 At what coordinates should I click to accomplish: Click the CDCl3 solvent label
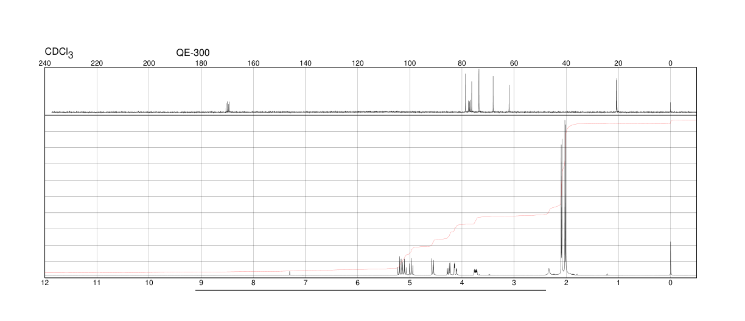59,53
